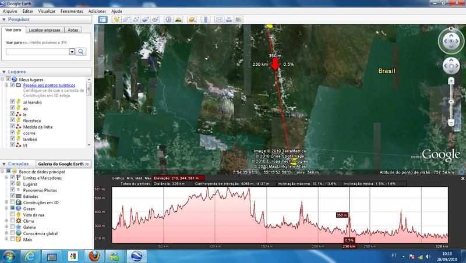
Task: Click the Move joystick hand control
Action: coord(451,66)
